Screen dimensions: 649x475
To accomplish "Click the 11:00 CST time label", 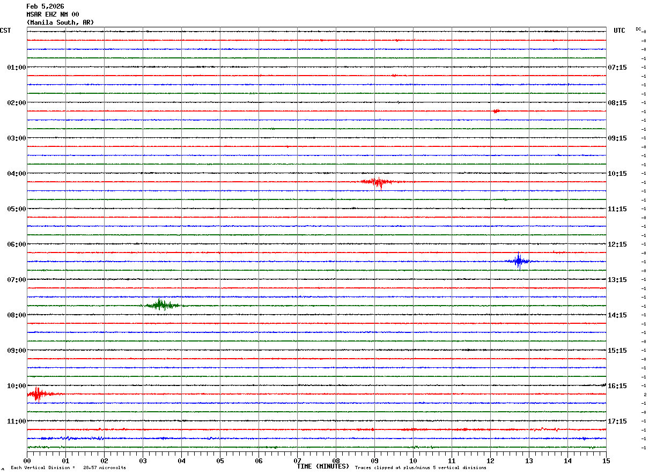I will [x=16, y=421].
